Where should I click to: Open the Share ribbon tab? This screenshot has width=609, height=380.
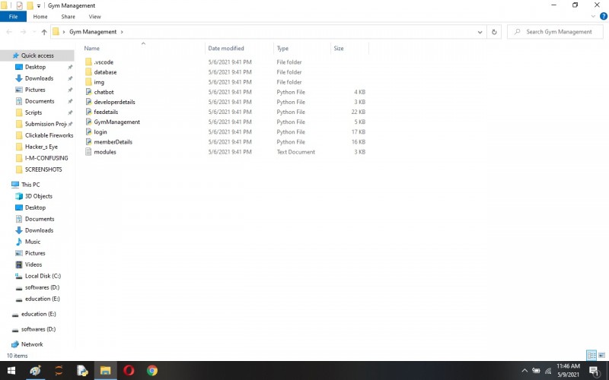point(68,17)
